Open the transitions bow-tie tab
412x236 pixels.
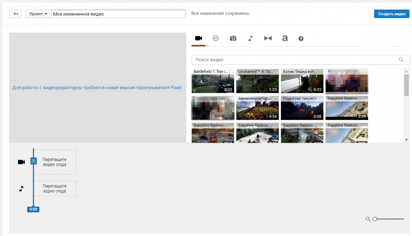(x=268, y=38)
